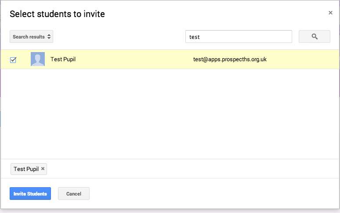
Task: Focus the search field containing "test"
Action: (x=239, y=37)
